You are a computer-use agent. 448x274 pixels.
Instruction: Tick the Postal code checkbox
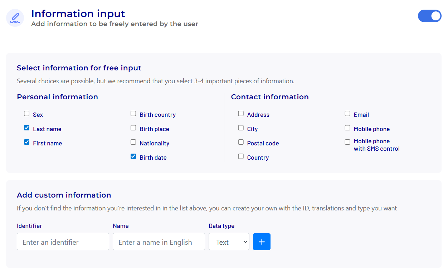click(241, 142)
